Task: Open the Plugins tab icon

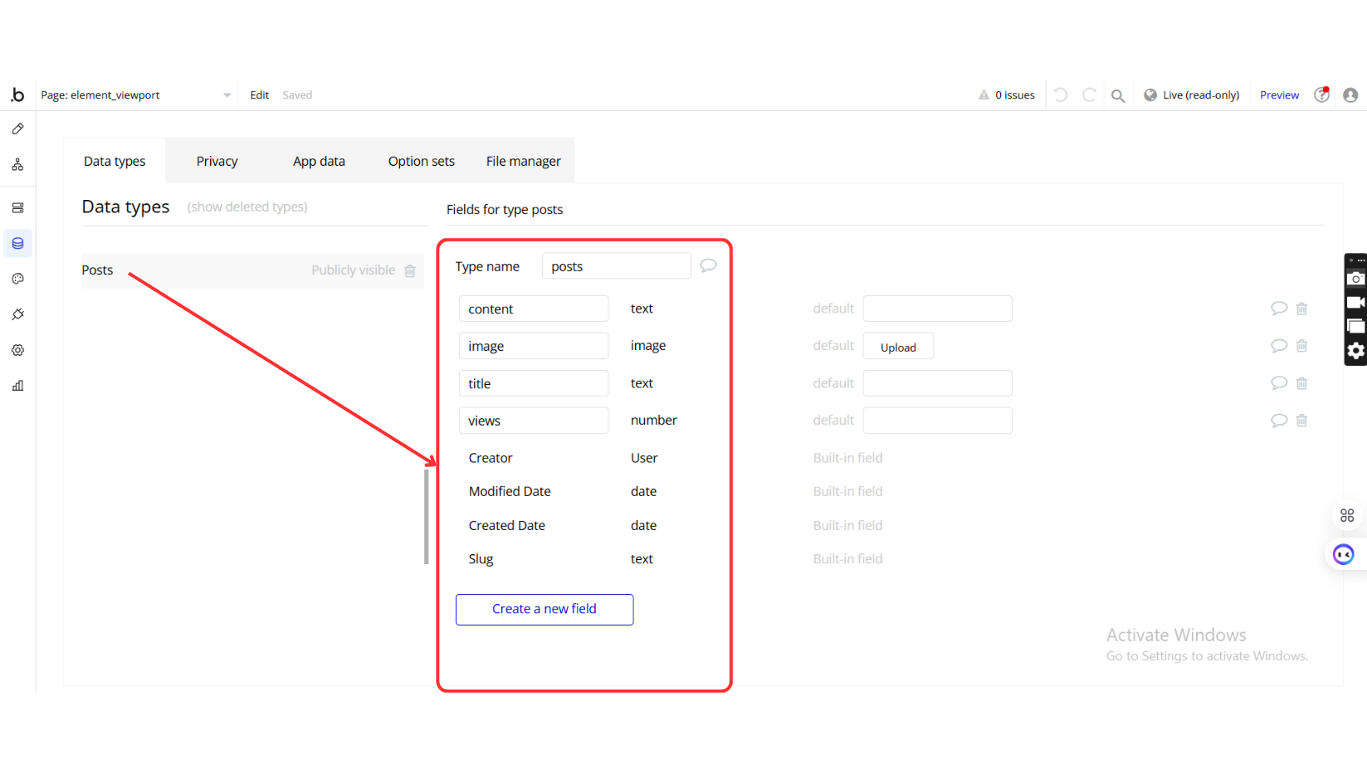Action: (x=18, y=314)
